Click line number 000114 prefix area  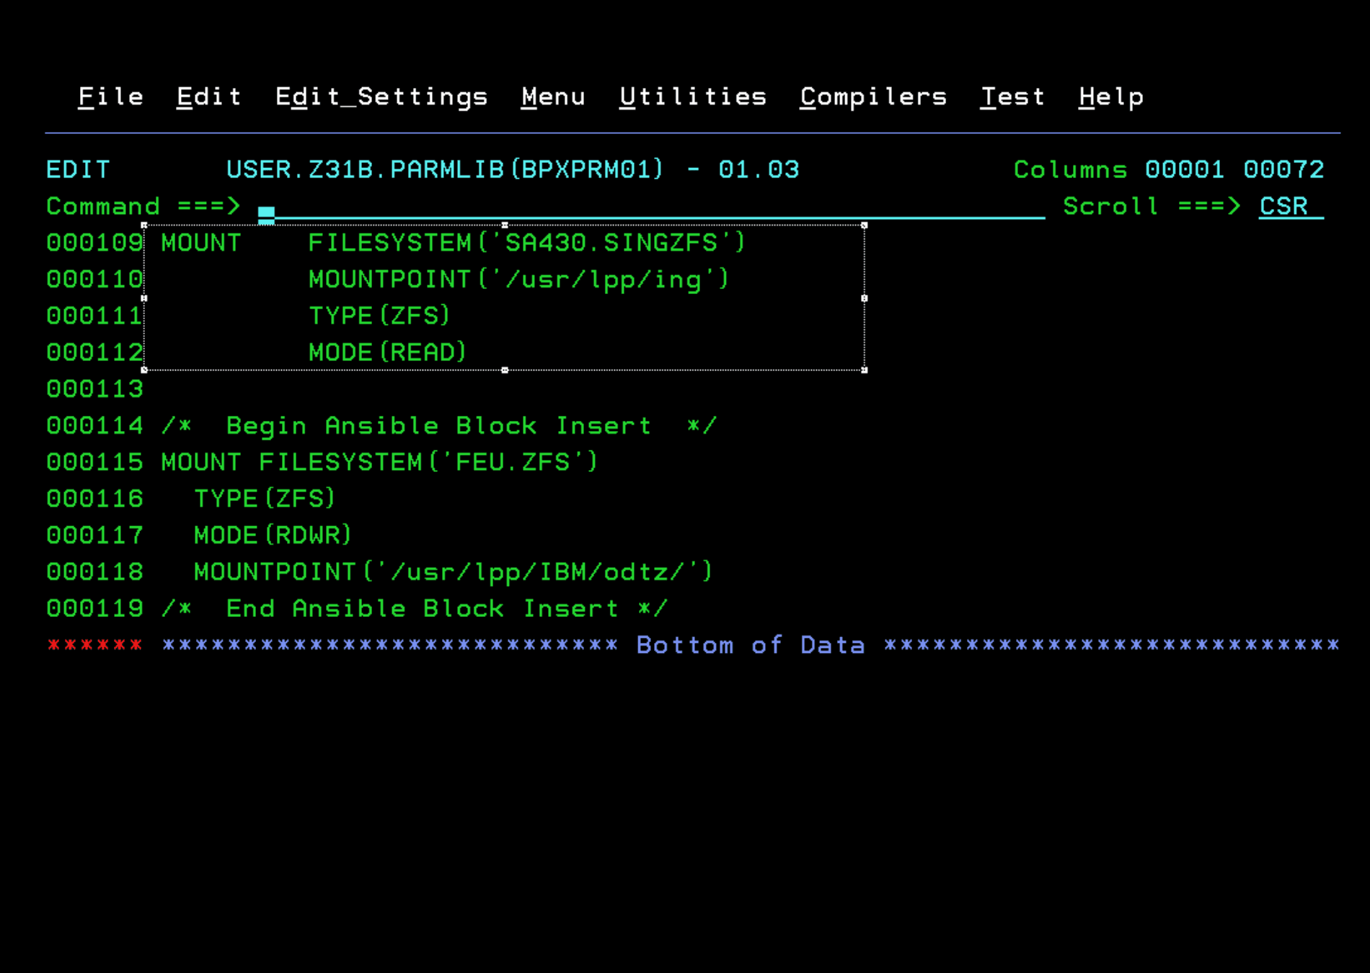(94, 425)
